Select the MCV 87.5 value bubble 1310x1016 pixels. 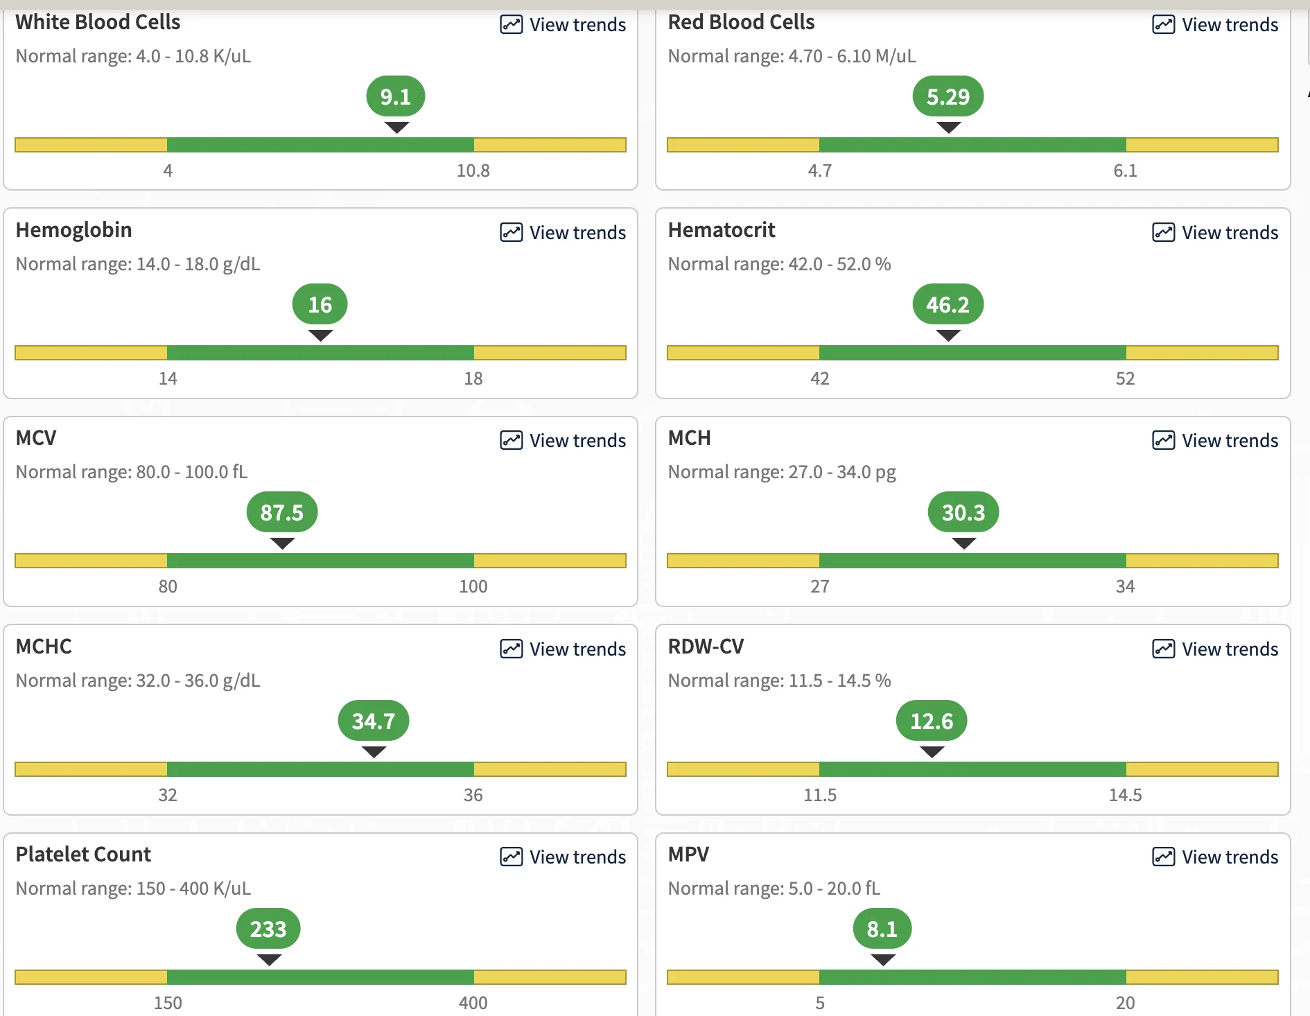pos(282,512)
